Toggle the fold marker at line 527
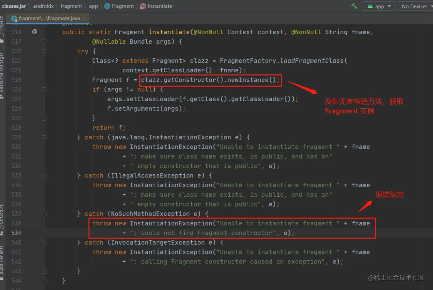 tap(44, 118)
